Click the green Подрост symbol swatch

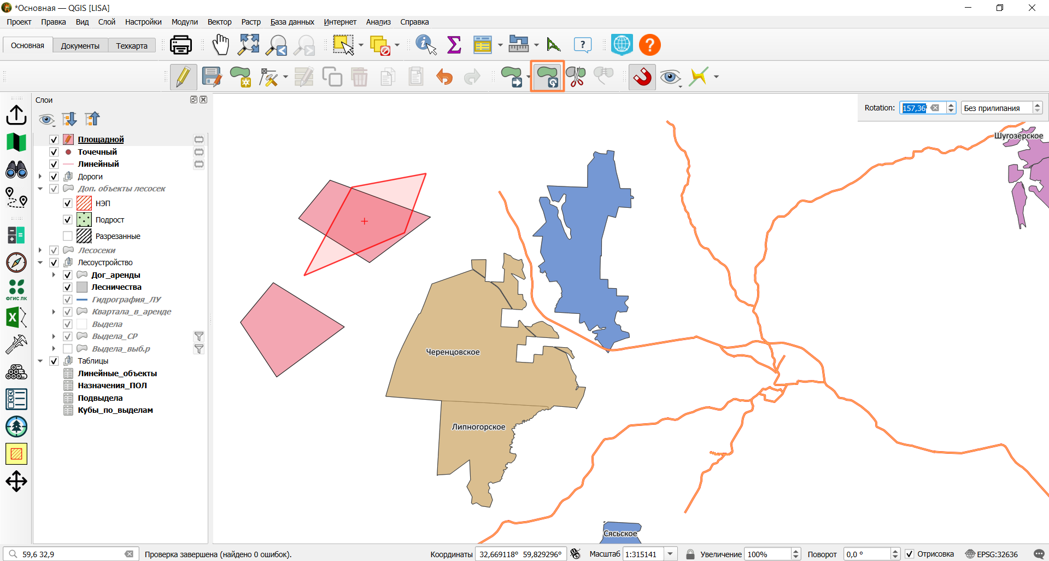click(x=84, y=220)
